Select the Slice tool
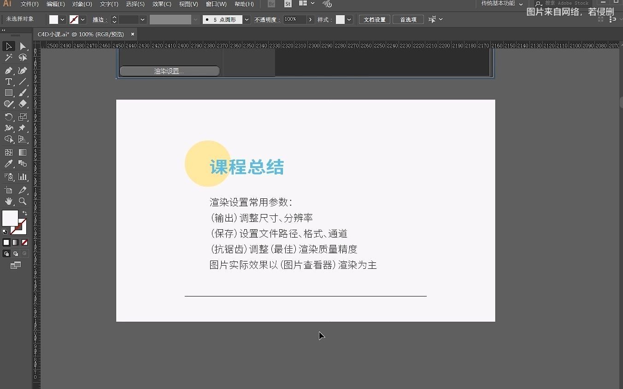The image size is (623, 389). (x=23, y=190)
